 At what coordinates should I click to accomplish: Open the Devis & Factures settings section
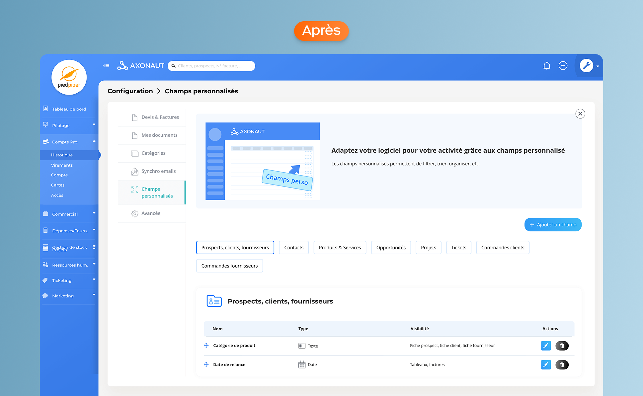(x=160, y=117)
